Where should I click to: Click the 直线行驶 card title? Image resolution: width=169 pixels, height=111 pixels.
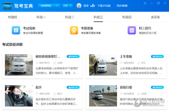(126, 87)
